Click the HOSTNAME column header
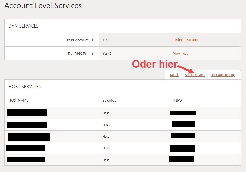This screenshot has height=172, width=246. click(18, 100)
